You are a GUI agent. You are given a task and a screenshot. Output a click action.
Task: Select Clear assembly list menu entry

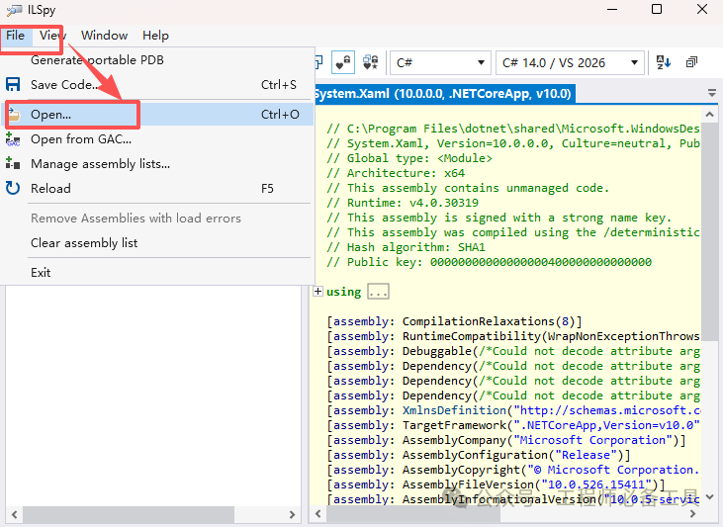(84, 243)
